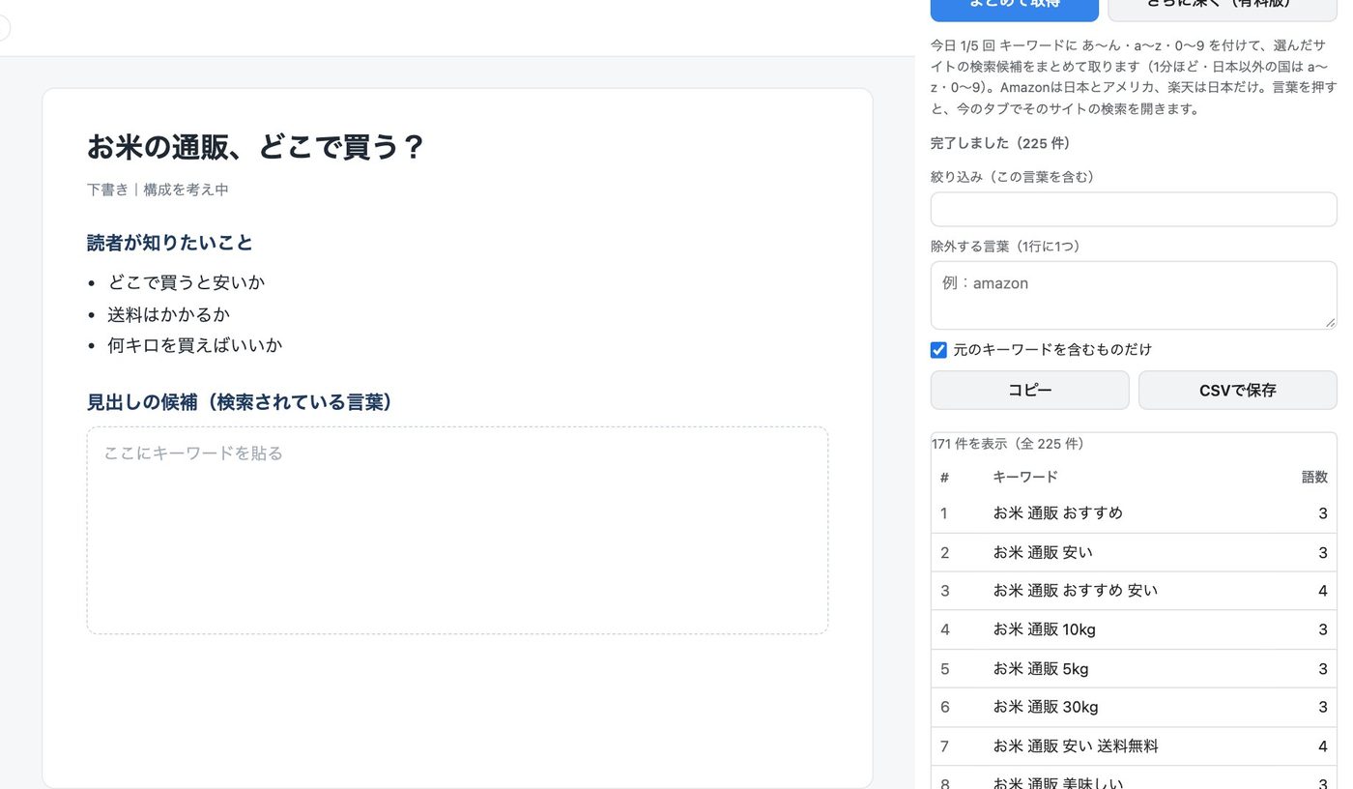Click the bullet 送料はかかるか

169,314
